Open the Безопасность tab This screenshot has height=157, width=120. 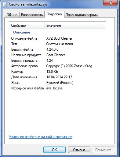tap(32, 15)
